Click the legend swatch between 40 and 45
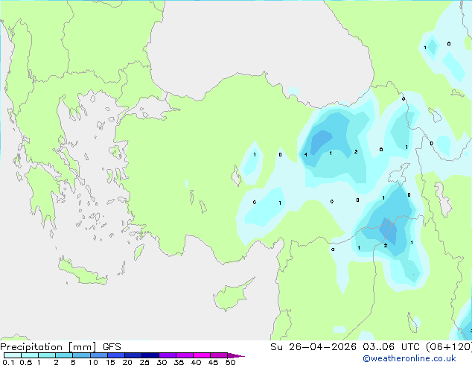This screenshot has height=365, width=472. tap(202, 355)
